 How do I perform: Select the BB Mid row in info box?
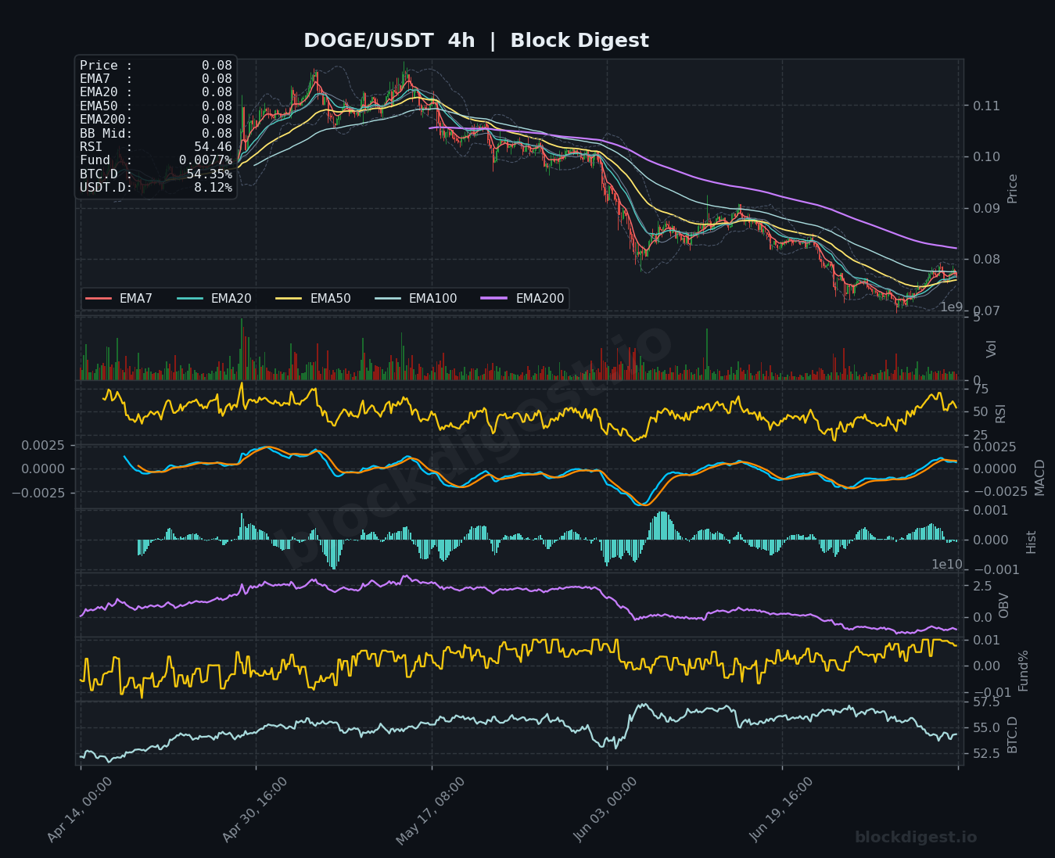click(x=156, y=133)
